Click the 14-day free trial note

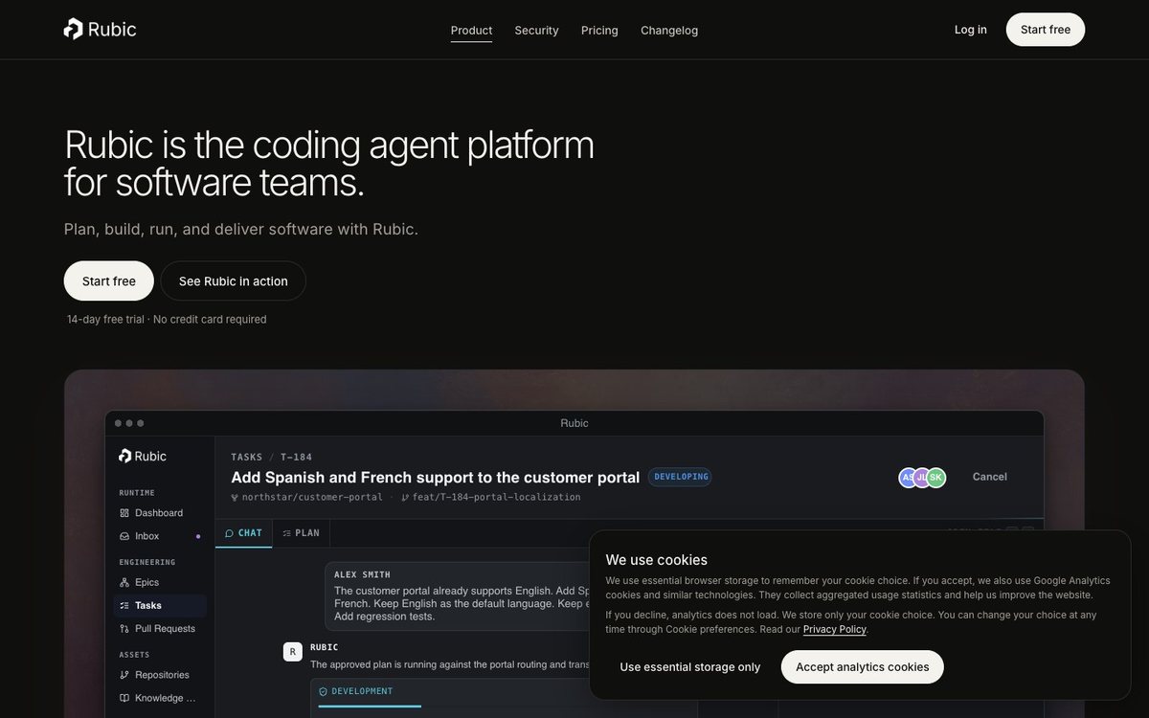tap(167, 320)
